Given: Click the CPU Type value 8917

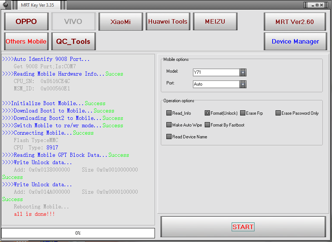Looking at the screenshot, I should (x=52, y=148).
